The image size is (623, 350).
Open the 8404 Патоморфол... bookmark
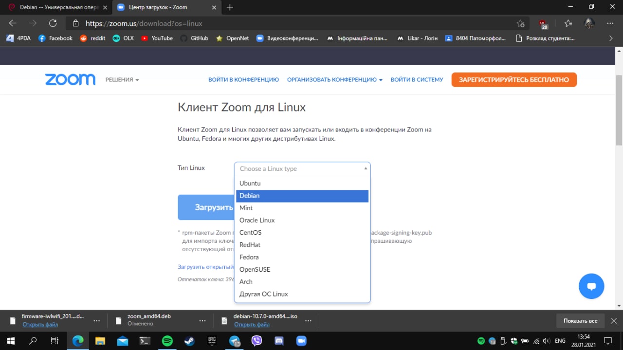[476, 38]
